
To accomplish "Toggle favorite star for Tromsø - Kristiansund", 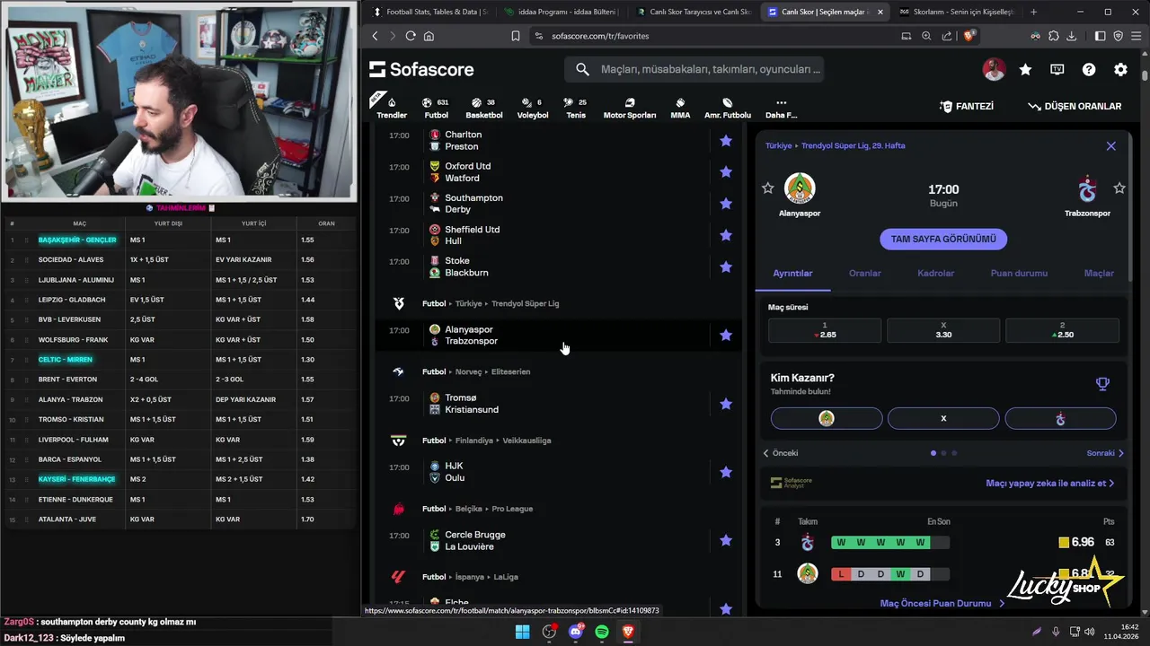I will pos(726,404).
